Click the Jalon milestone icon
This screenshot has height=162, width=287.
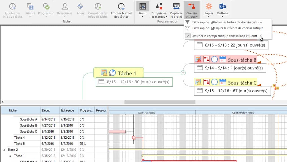click(x=80, y=7)
